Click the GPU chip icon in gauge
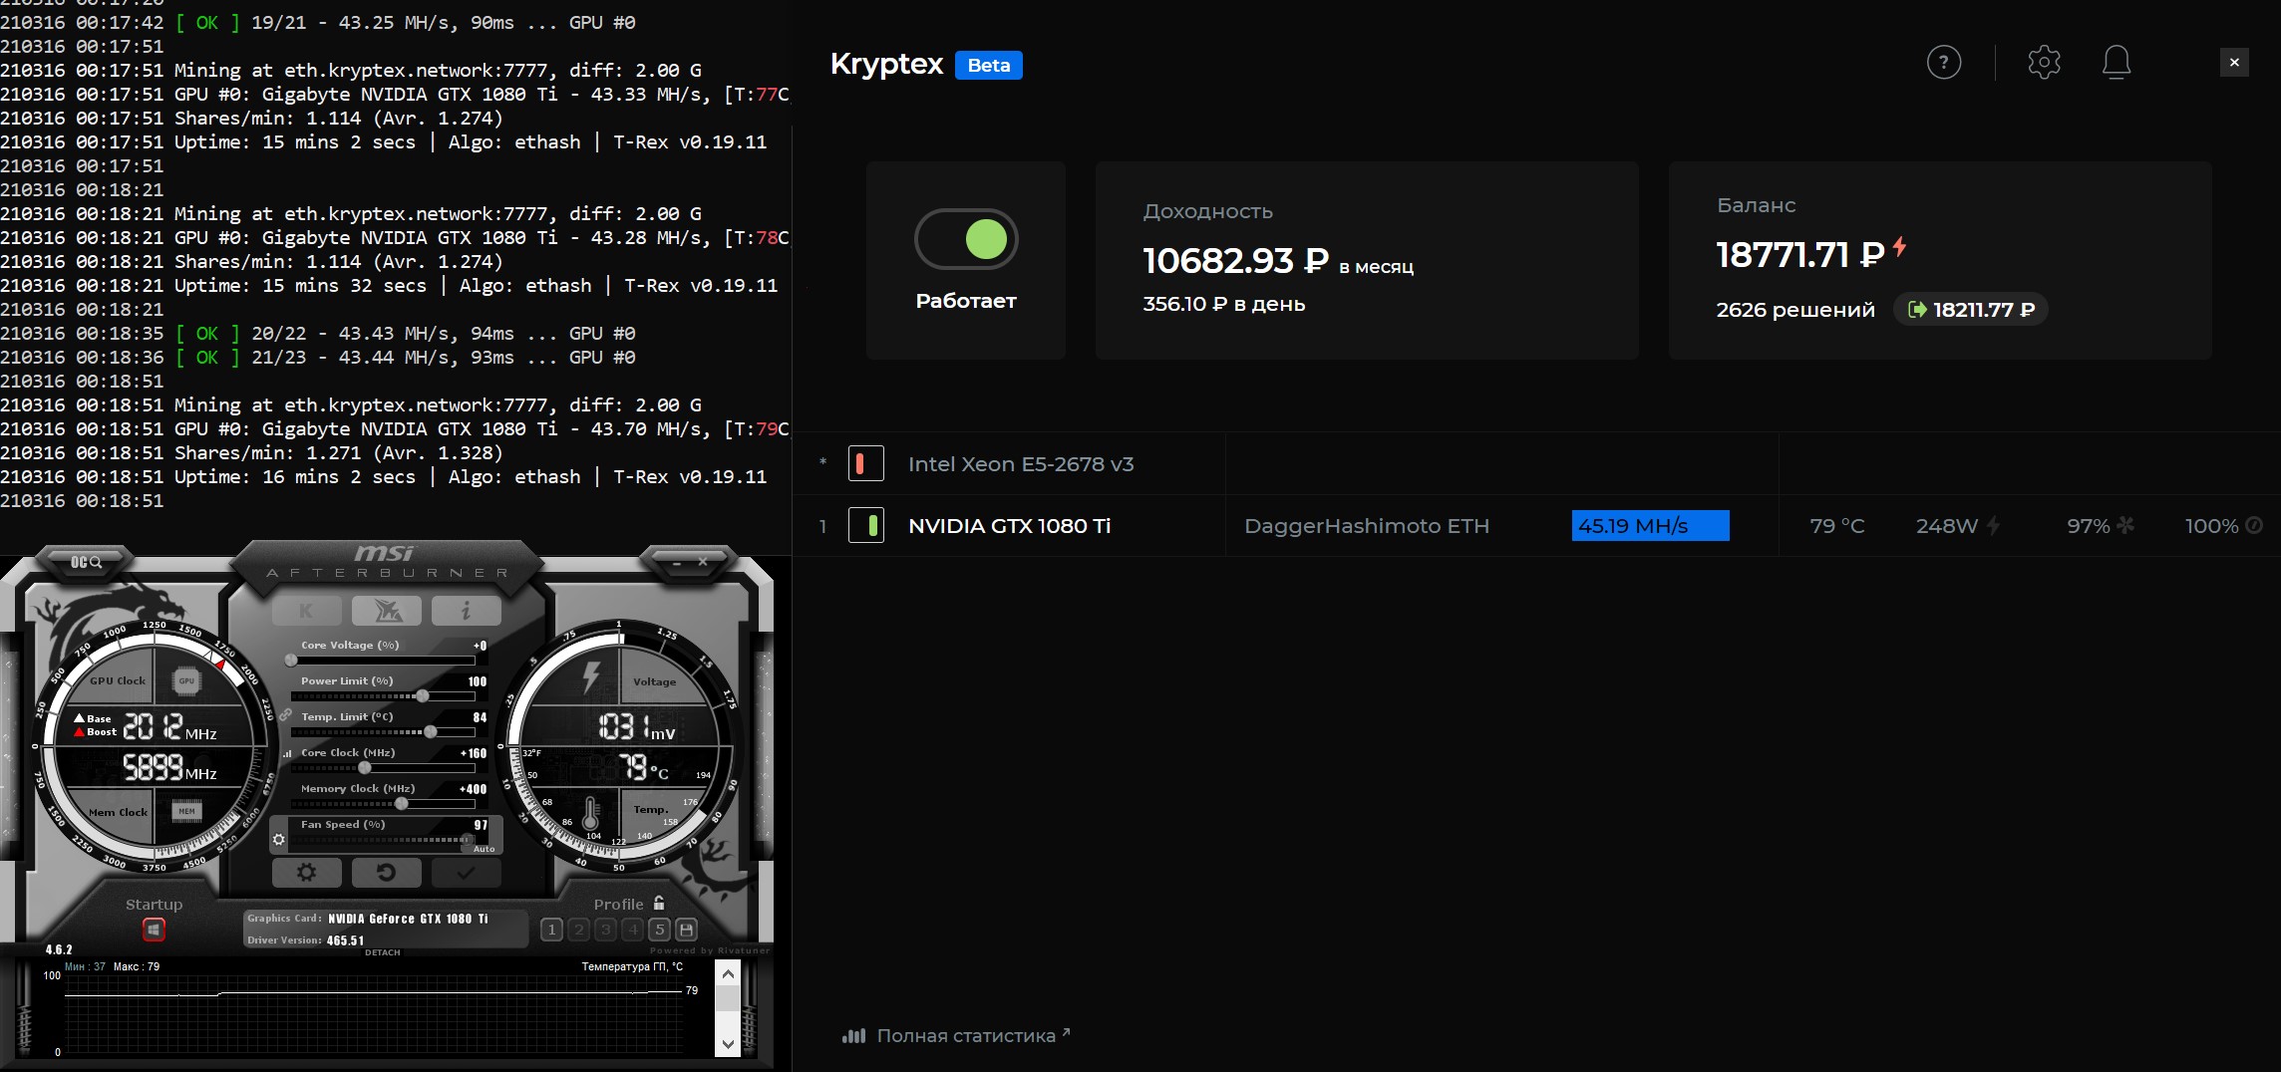2281x1072 pixels. 186,680
